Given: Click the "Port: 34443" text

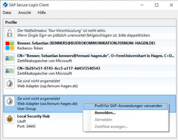Looking at the screenshot, I should click(26, 126).
